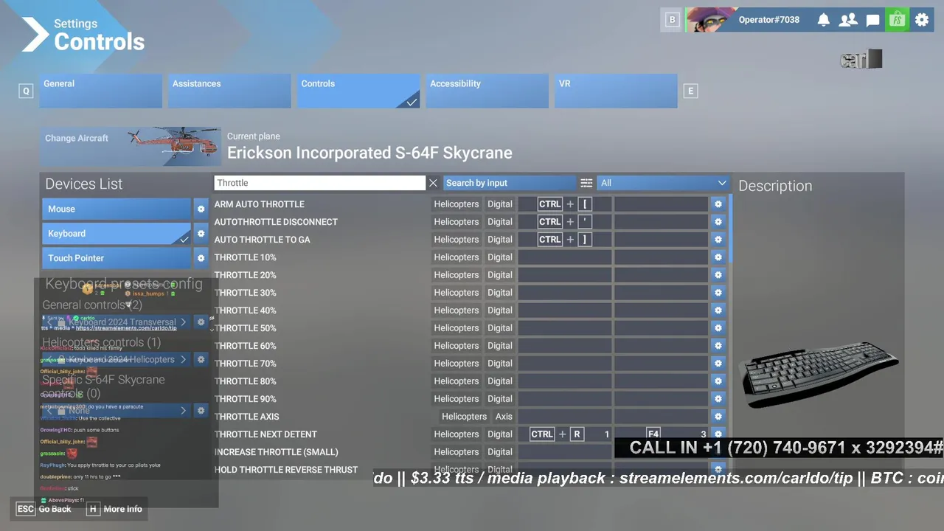
Task: Open gear for THROTTLE AXIS row
Action: pos(718,417)
